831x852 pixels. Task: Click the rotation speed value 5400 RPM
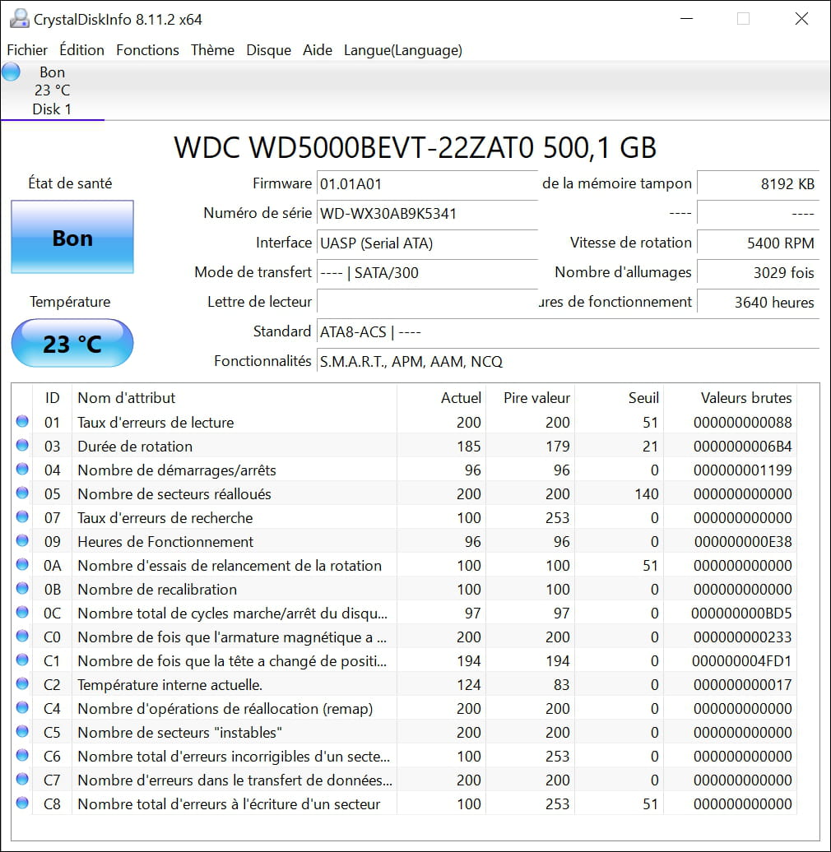pyautogui.click(x=758, y=243)
